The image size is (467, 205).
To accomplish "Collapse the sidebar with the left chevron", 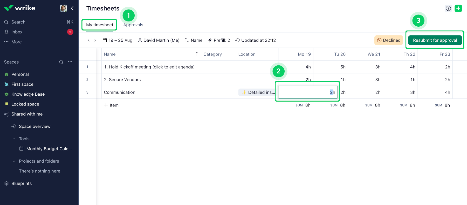I will [72, 8].
